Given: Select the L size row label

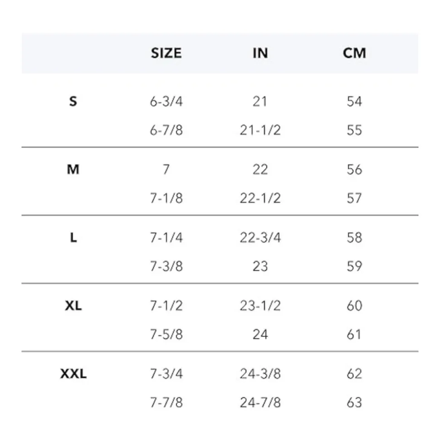Looking at the screenshot, I should (x=73, y=238).
